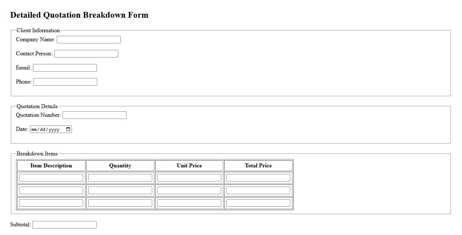
Task: Click third row Unit Price input
Action: tap(189, 203)
